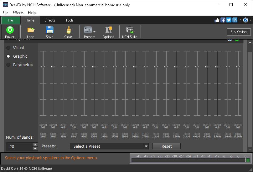Click the 1.1kHz band slider handle

point(156,66)
